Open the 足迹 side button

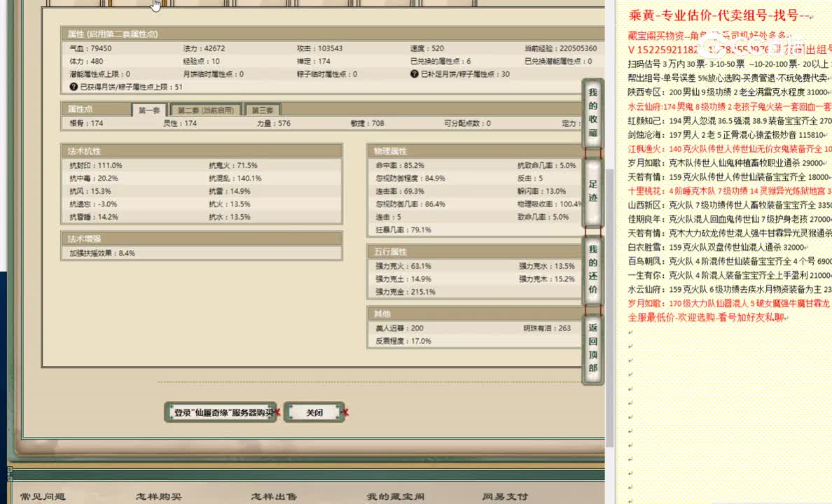[x=592, y=192]
